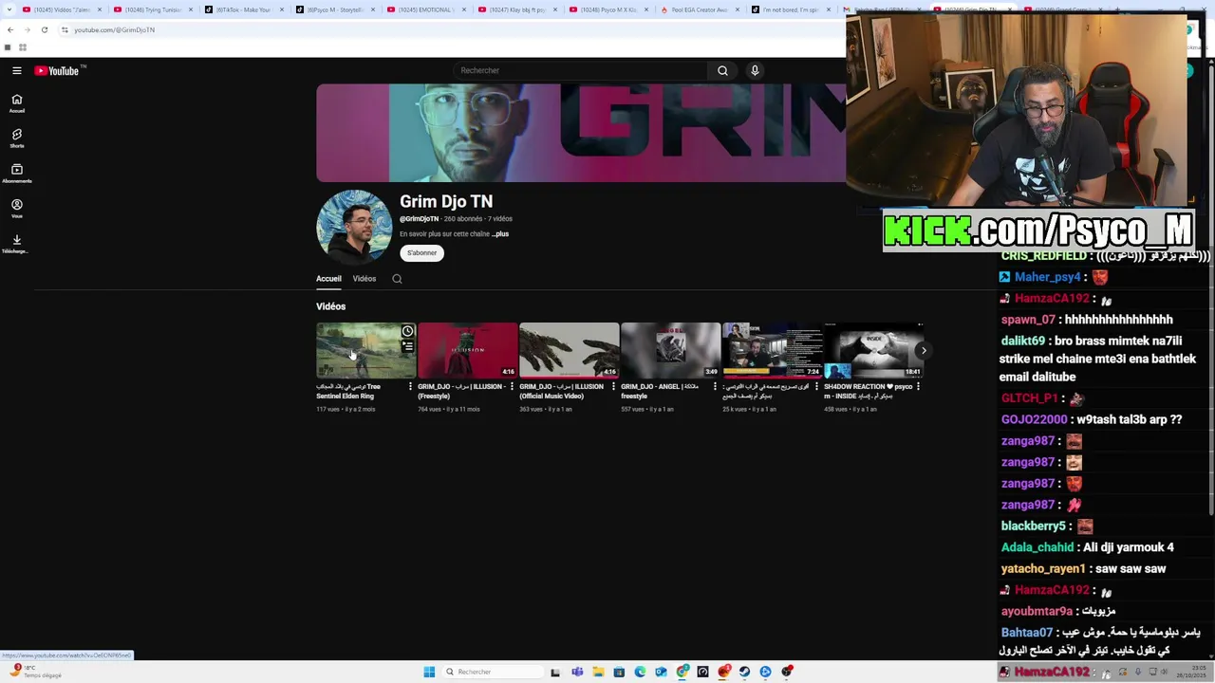The image size is (1215, 683).
Task: Click the YouTube search magnifier button
Action: coord(722,70)
